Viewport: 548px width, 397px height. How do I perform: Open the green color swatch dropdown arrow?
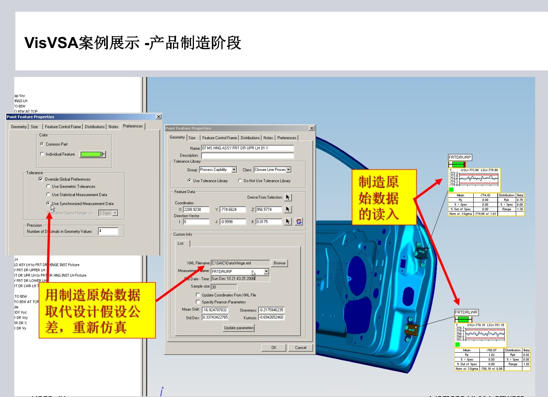(104, 154)
